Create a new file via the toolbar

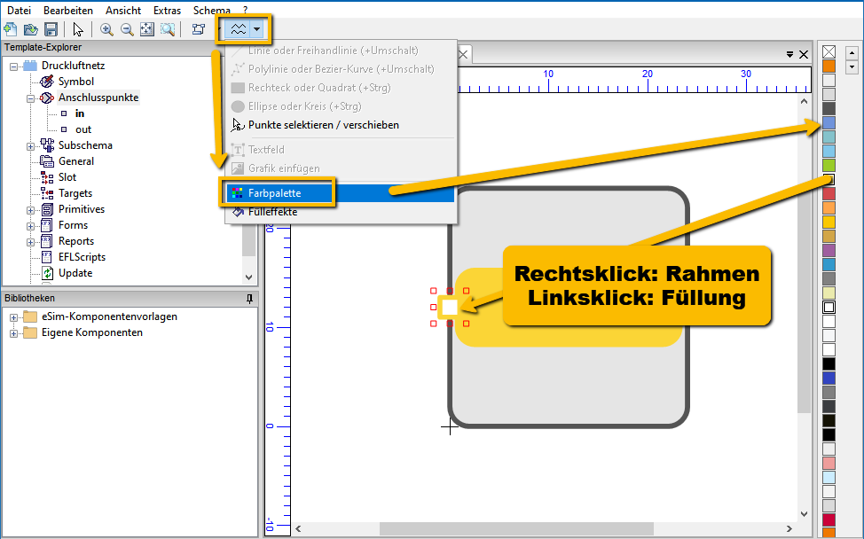pyautogui.click(x=10, y=29)
